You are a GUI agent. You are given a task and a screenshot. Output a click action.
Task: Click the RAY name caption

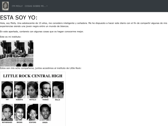7,100
